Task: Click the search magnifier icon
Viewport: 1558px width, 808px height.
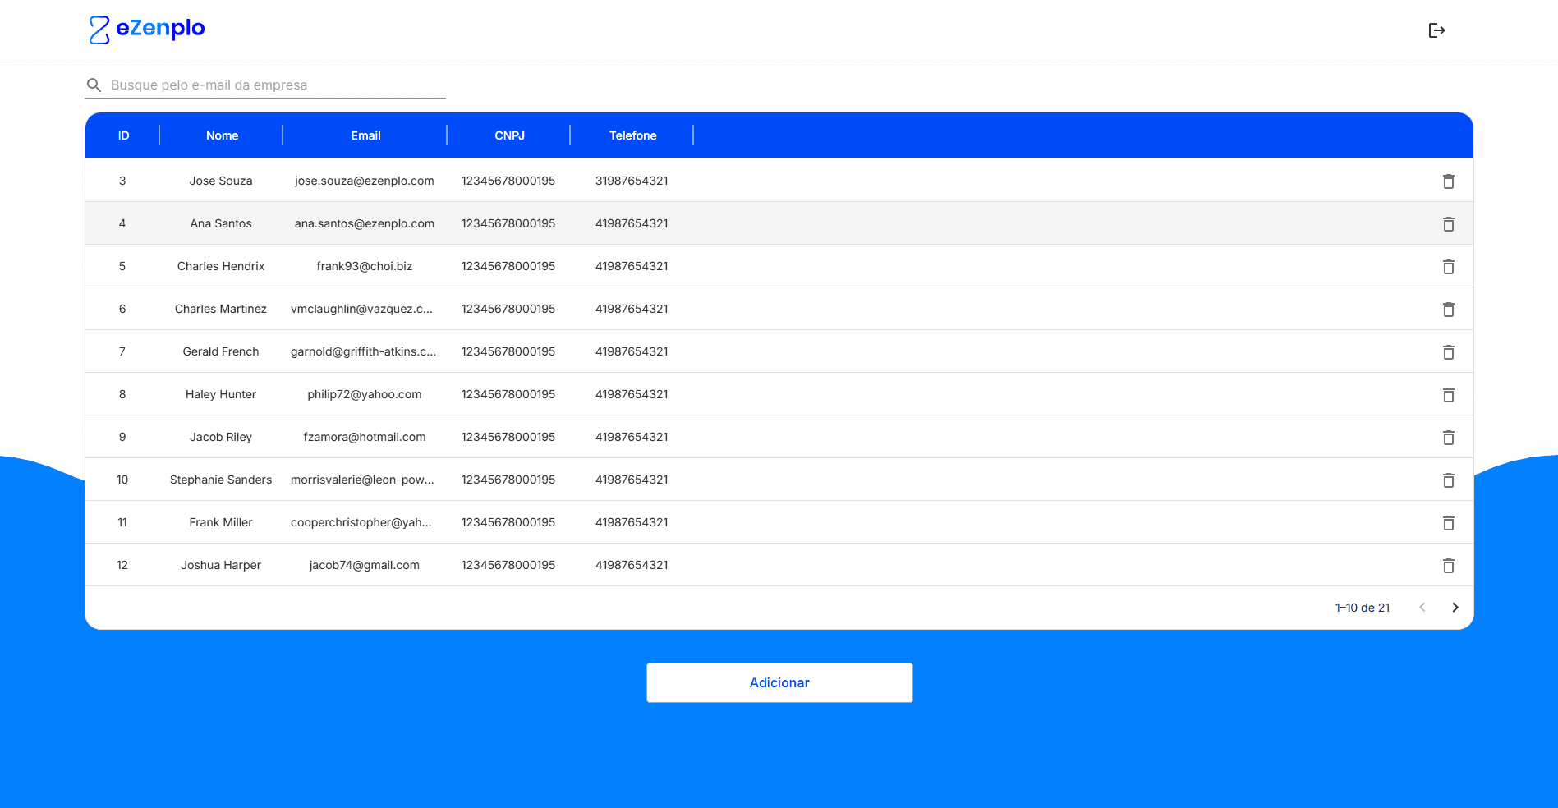Action: pos(94,85)
